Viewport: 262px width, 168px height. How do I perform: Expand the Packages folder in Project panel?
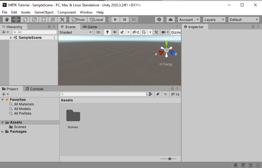pos(3,131)
